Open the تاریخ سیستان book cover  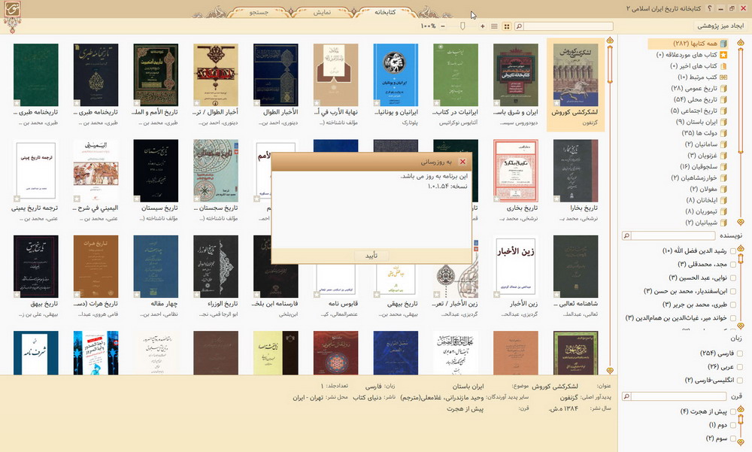[x=156, y=171]
